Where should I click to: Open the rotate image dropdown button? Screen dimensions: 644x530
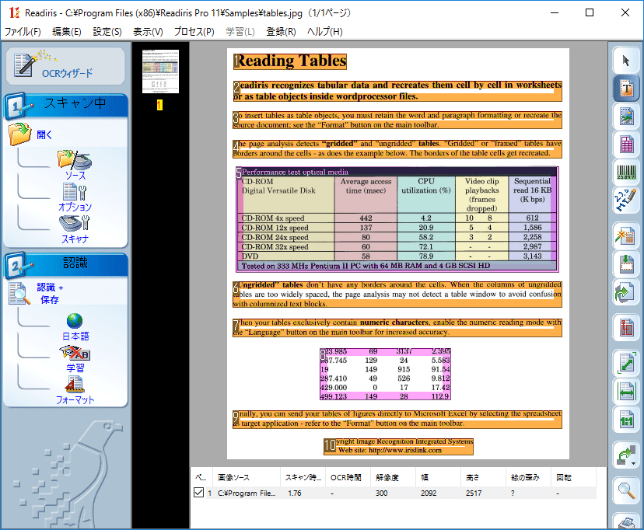click(626, 455)
